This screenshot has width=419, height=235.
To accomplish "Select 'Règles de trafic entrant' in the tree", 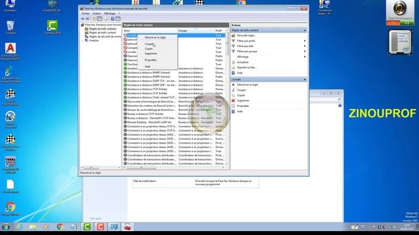I will (x=103, y=29).
